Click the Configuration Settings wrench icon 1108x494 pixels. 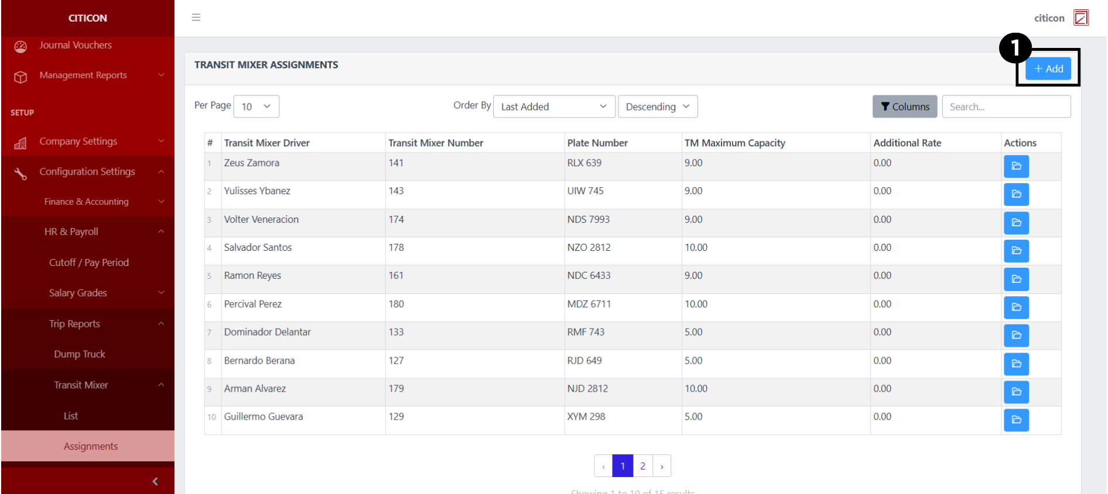point(20,174)
